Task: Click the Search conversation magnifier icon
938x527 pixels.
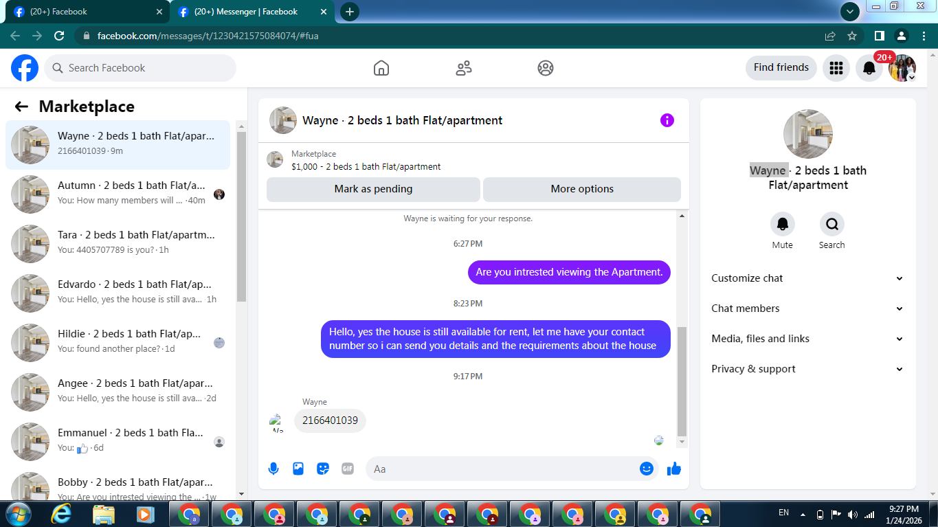Action: [832, 224]
